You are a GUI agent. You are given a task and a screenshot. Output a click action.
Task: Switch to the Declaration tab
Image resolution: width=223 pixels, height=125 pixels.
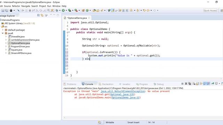pos(106,84)
